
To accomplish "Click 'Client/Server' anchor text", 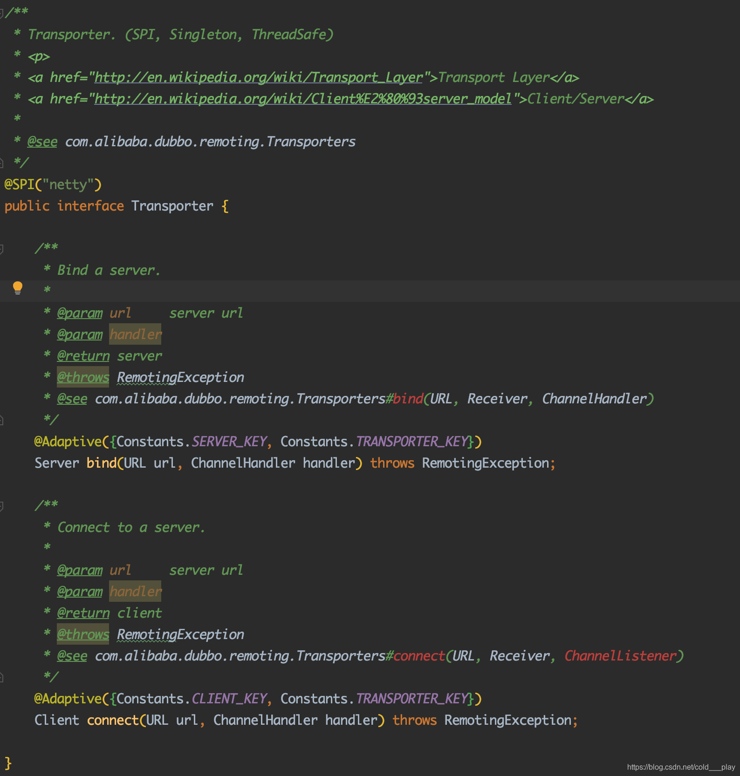I will coord(576,99).
